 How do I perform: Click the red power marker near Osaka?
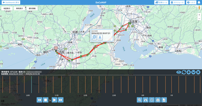tap(56, 48)
